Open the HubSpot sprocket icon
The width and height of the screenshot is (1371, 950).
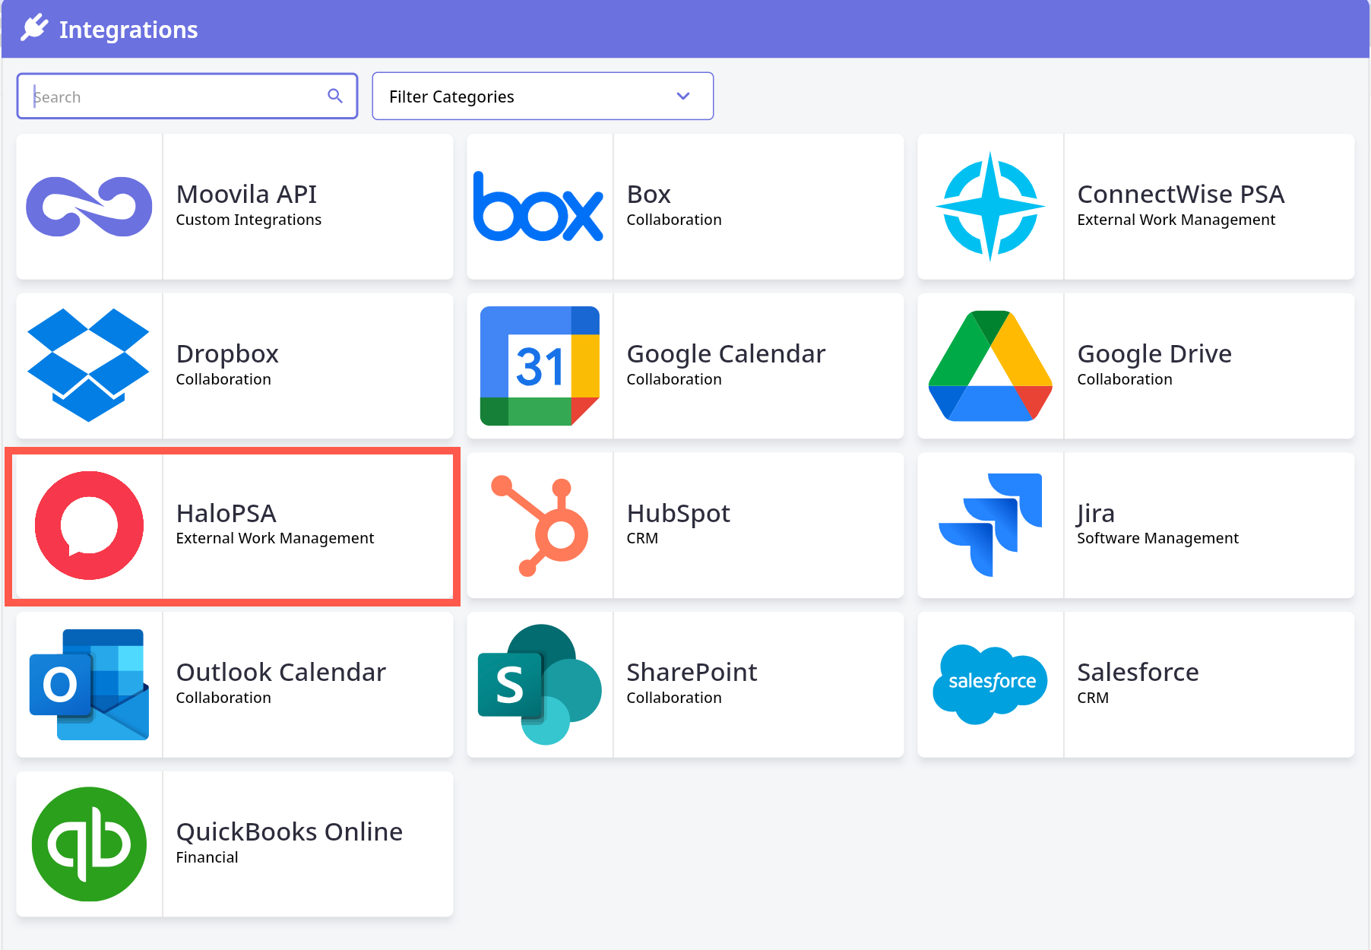tap(540, 525)
